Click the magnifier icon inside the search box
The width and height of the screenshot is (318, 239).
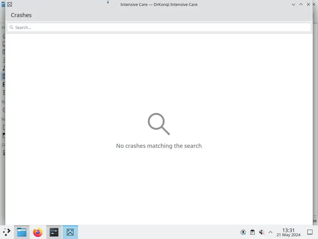pos(11,27)
